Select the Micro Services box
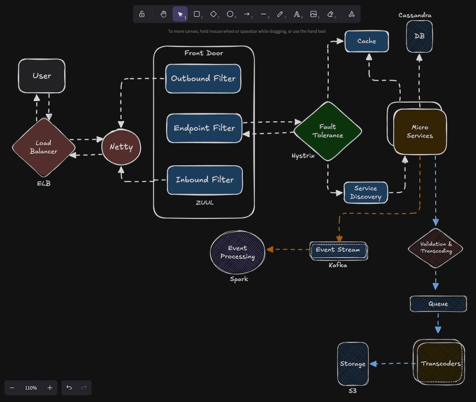Viewport: 476px width, 402px height. coord(420,131)
